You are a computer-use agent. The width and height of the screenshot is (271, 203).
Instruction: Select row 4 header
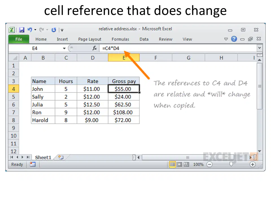coord(14,89)
